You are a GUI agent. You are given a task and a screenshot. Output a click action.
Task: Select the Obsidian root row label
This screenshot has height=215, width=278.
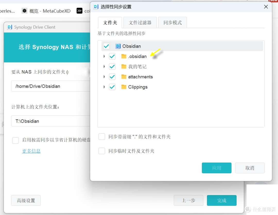[x=132, y=46]
